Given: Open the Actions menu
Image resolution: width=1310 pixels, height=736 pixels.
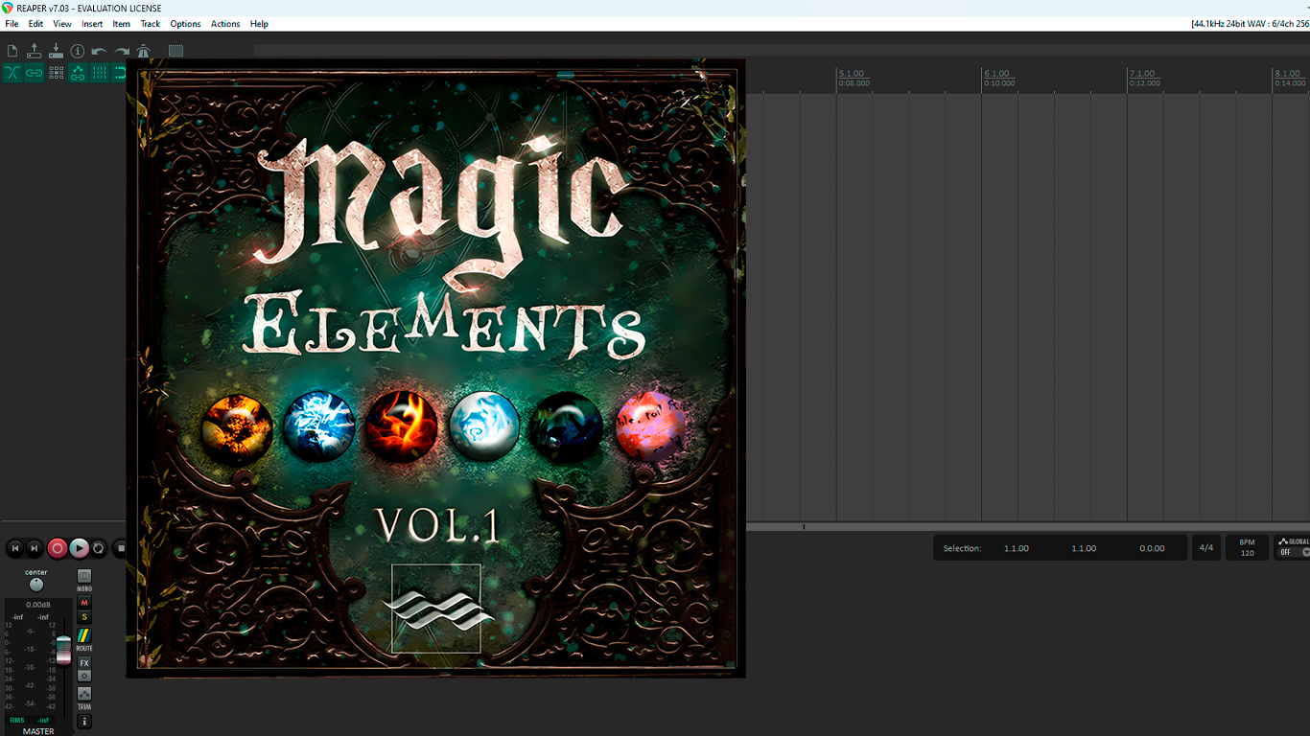Looking at the screenshot, I should [x=225, y=24].
